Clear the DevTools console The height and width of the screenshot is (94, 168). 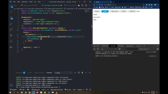98,49
